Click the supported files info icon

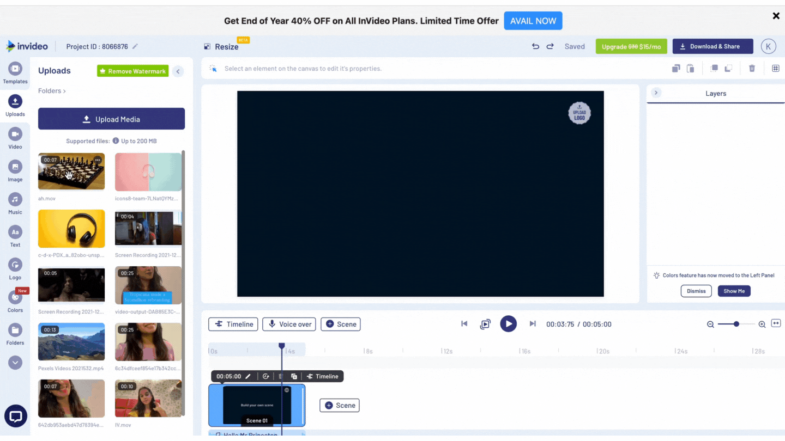(116, 141)
